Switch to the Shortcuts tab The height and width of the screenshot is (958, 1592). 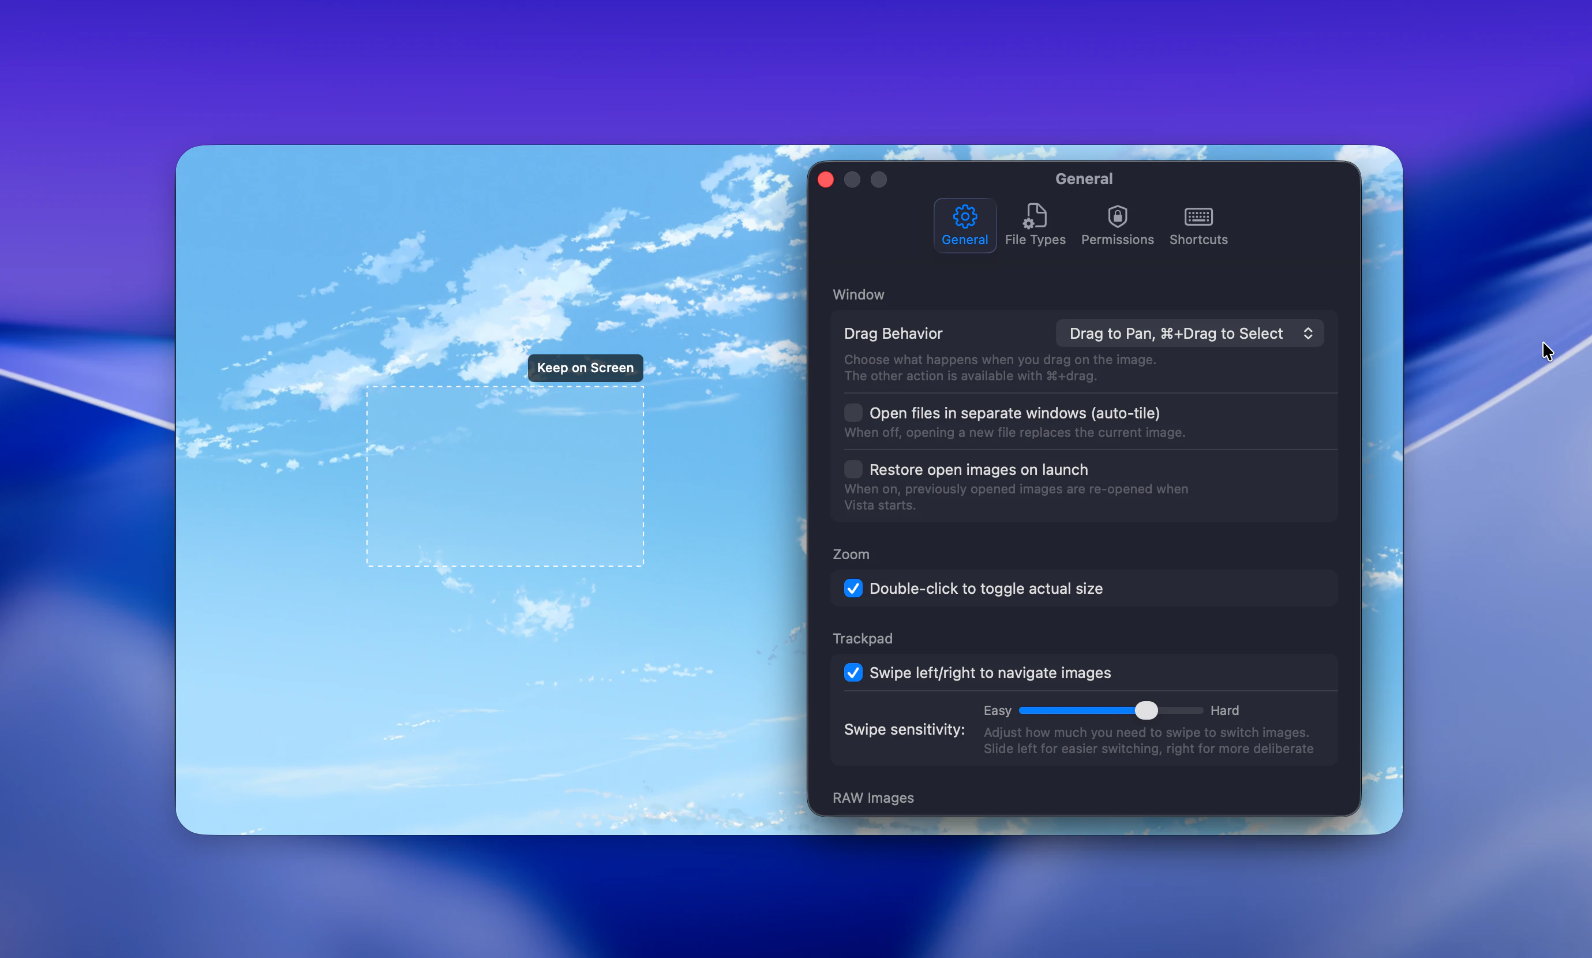click(1198, 224)
